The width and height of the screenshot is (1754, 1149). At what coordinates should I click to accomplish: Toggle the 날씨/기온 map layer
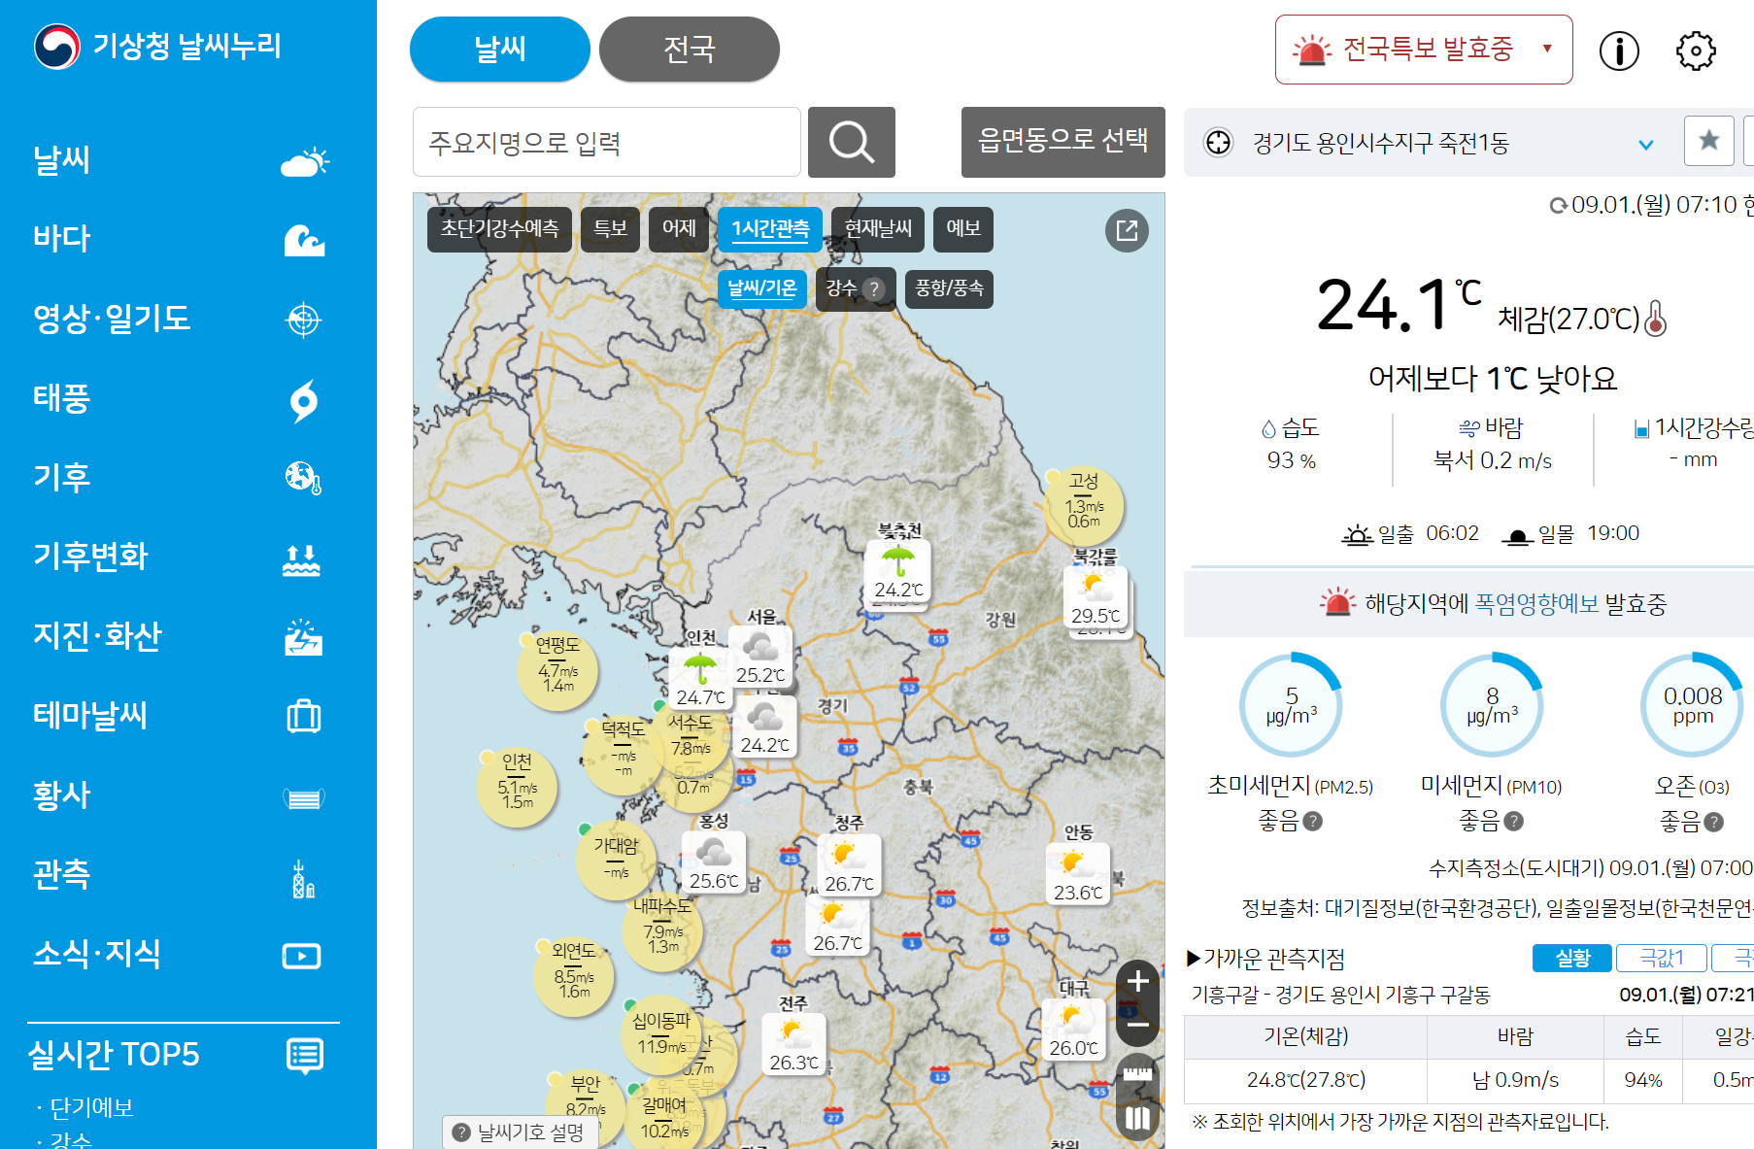pyautogui.click(x=762, y=289)
